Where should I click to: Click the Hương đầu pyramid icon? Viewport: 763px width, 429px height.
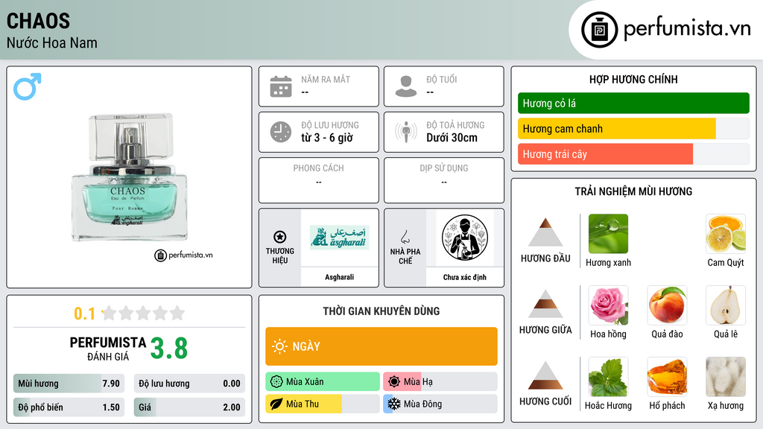tap(545, 232)
